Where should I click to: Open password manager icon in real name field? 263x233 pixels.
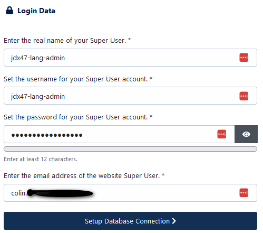click(x=243, y=58)
